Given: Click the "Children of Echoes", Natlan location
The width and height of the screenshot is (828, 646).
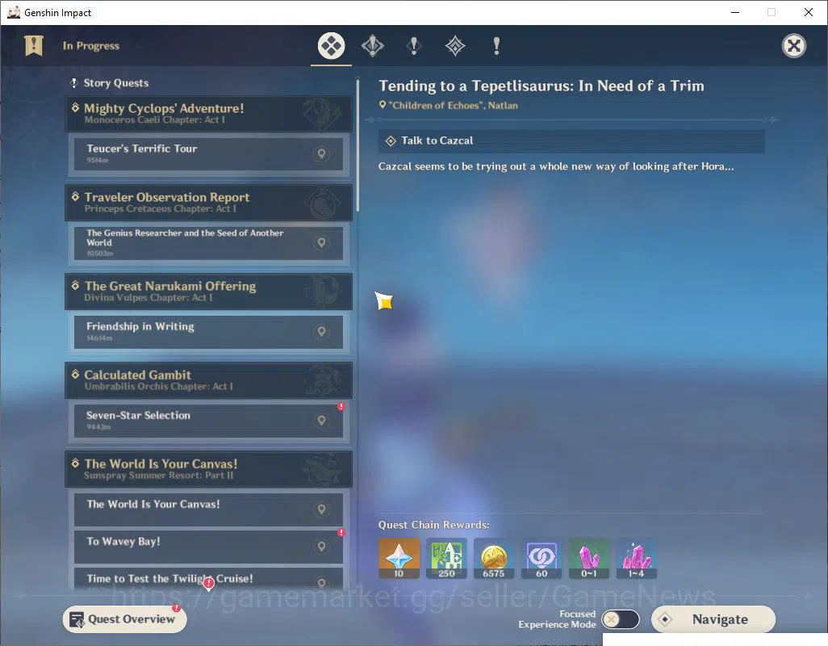Looking at the screenshot, I should coord(449,105).
